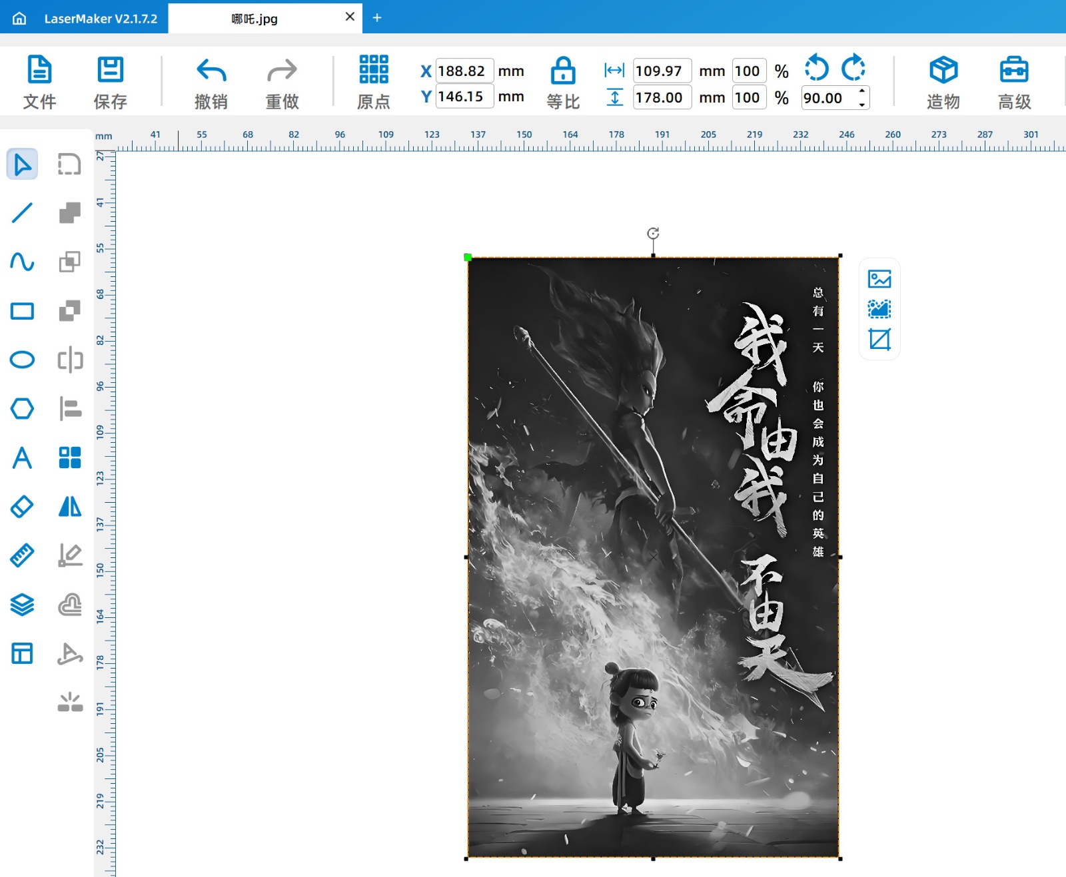Rotate clockwise using the right rotate icon
The image size is (1066, 877).
853,67
